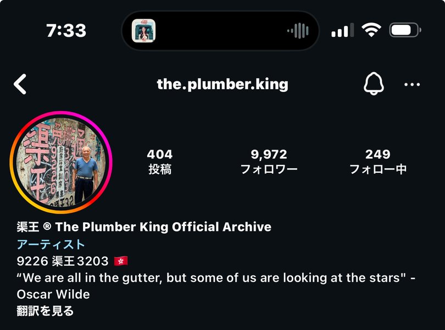
Task: Tap the 9226 渠王 3203 bio line
Action: click(x=63, y=261)
